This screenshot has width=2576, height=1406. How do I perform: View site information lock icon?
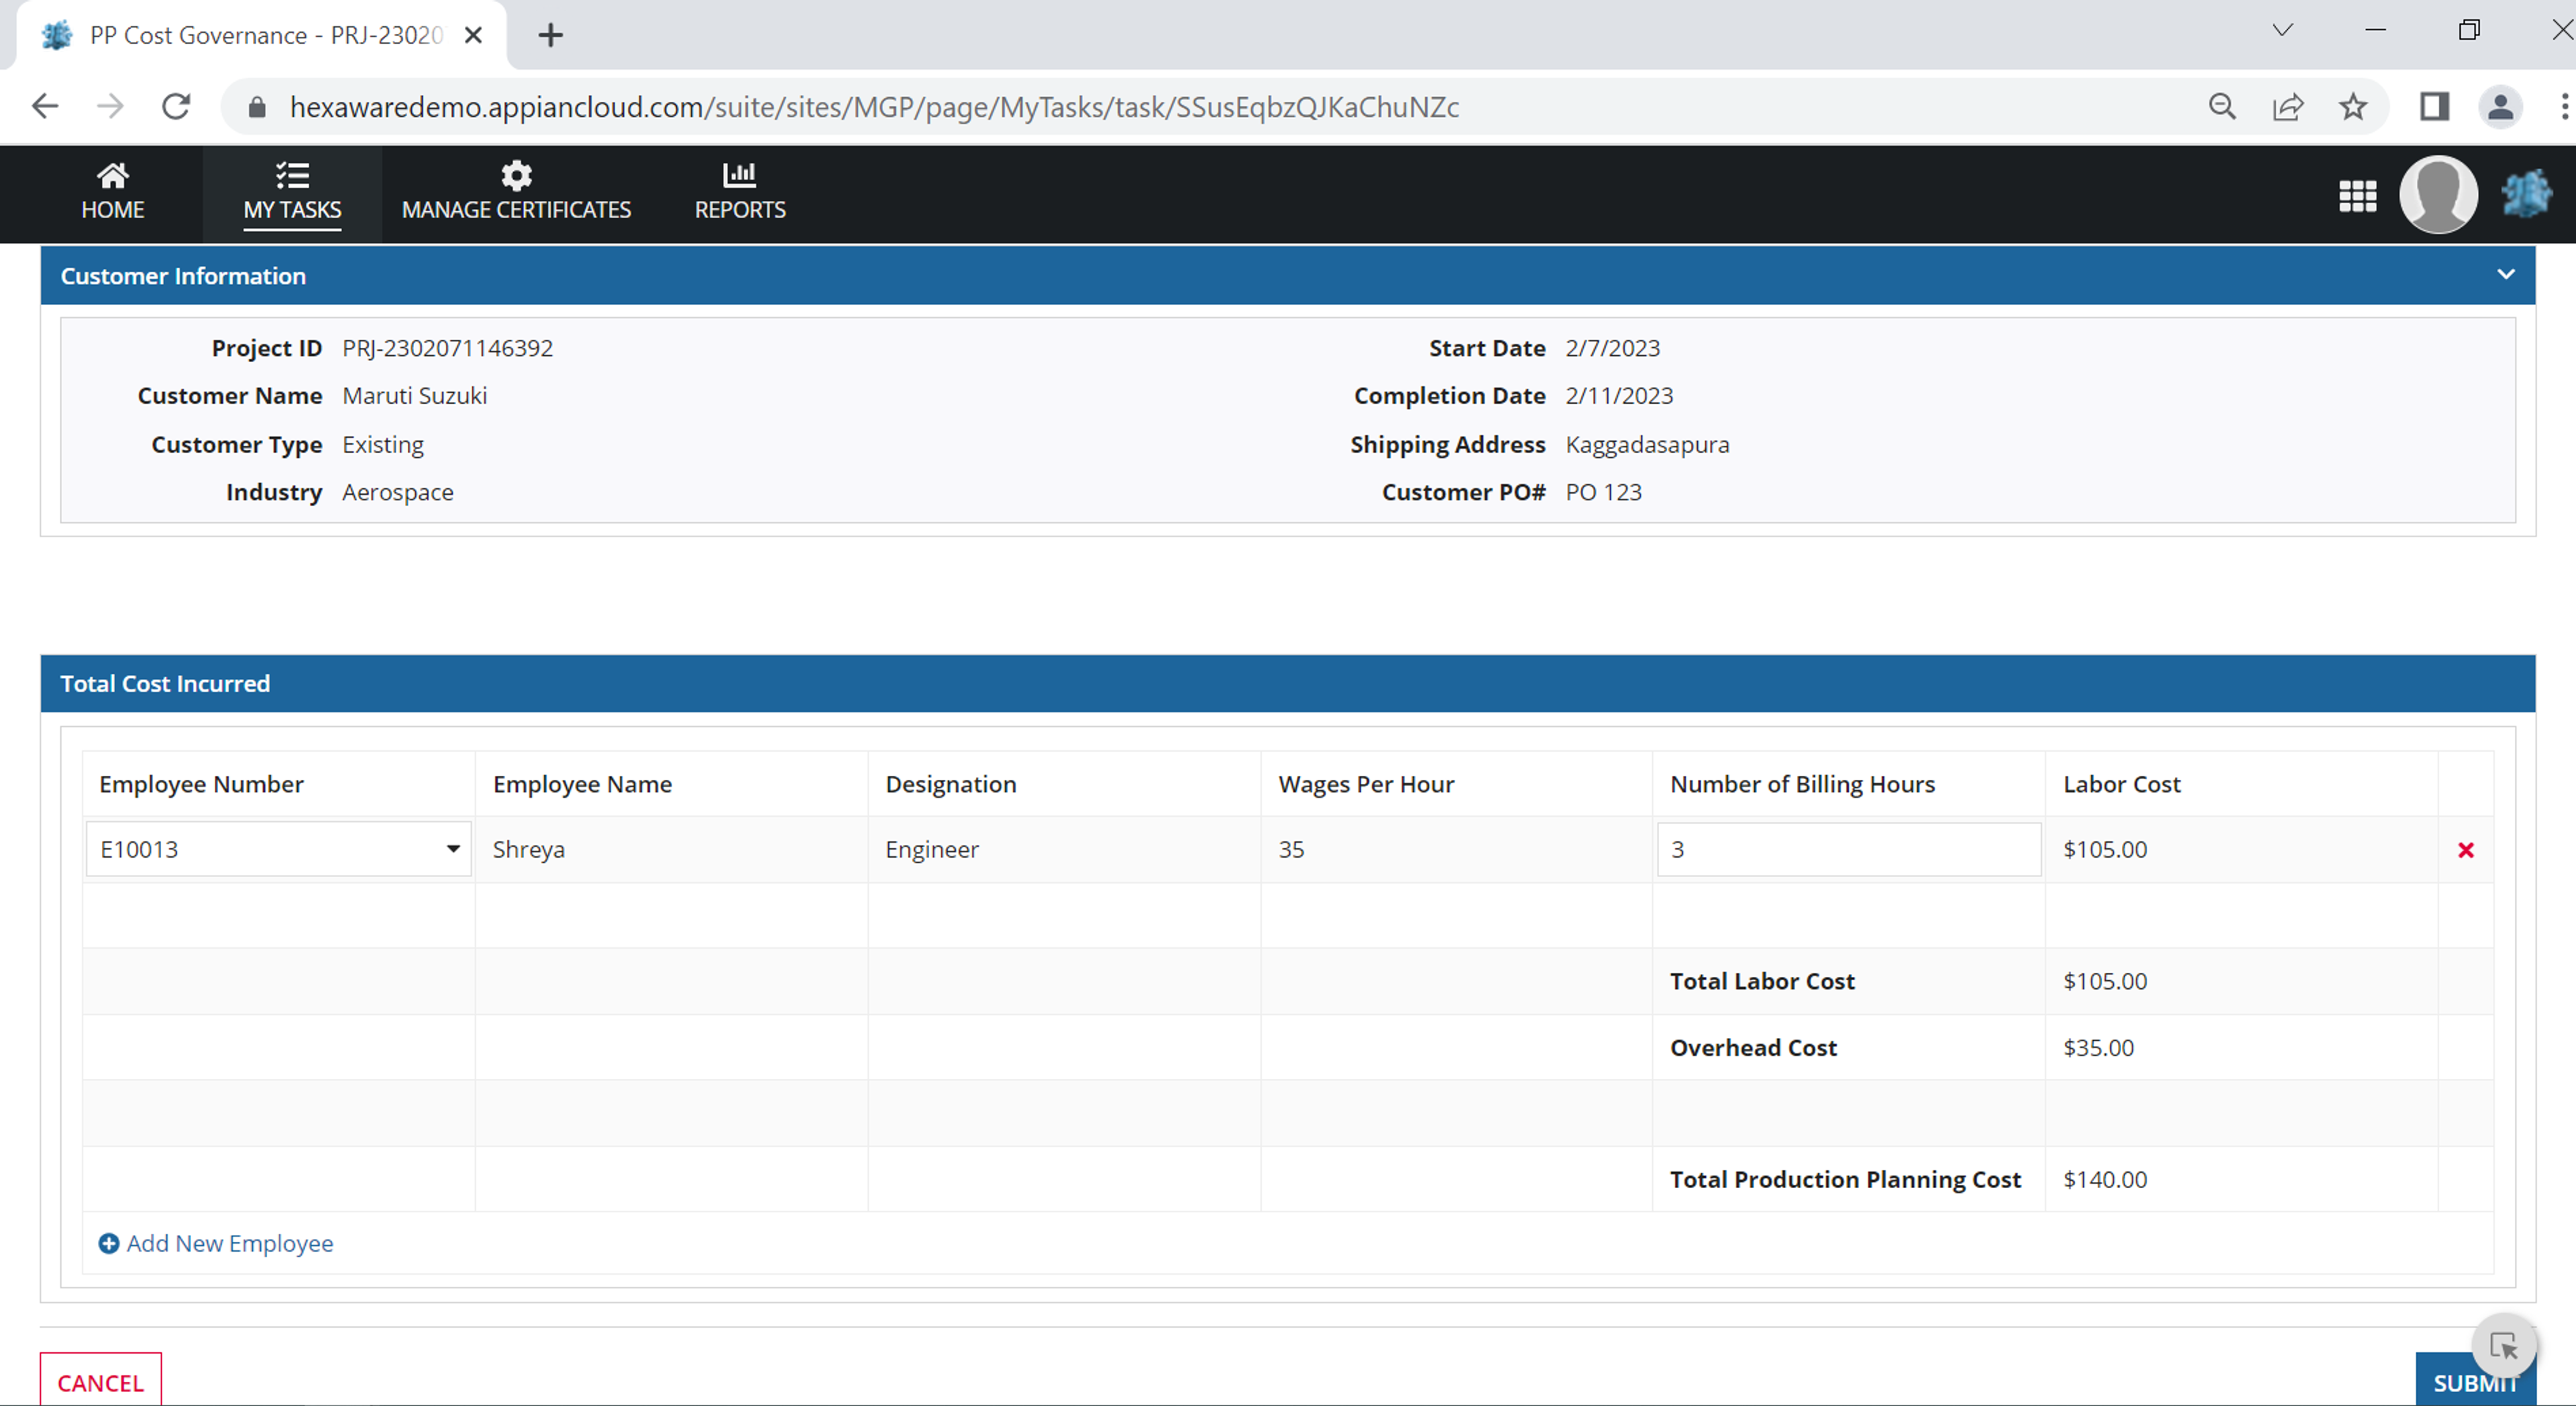pyautogui.click(x=257, y=107)
